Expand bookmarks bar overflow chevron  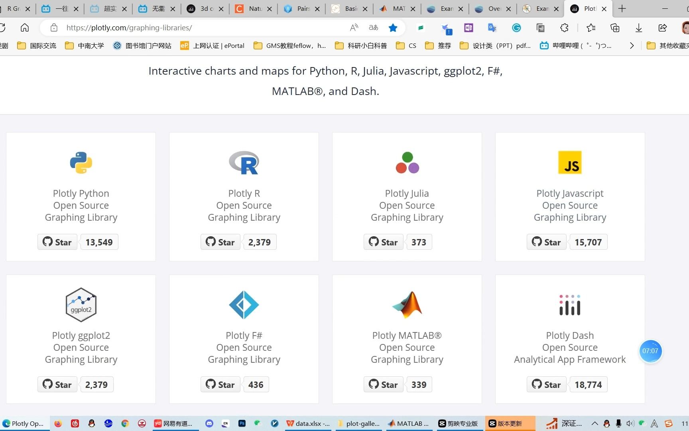[632, 45]
